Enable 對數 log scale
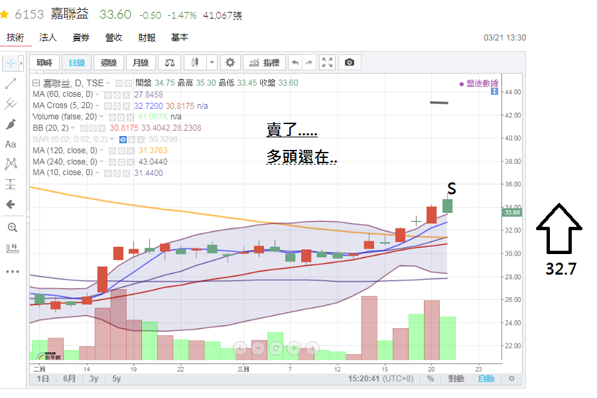 click(x=456, y=379)
